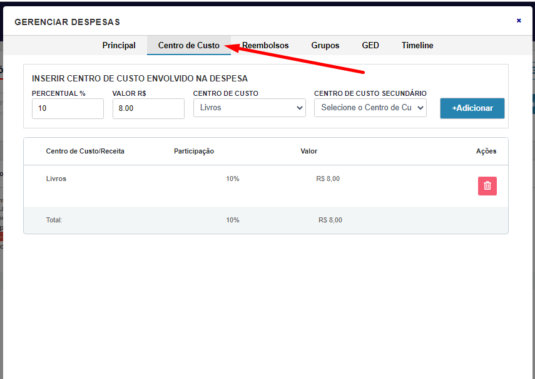Click the Valor column header
Screen dimensions: 535x379
tap(308, 151)
